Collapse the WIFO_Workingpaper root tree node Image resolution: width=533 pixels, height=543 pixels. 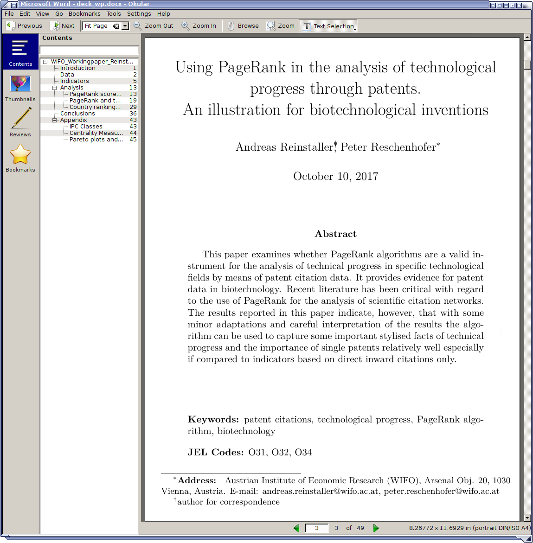click(45, 62)
